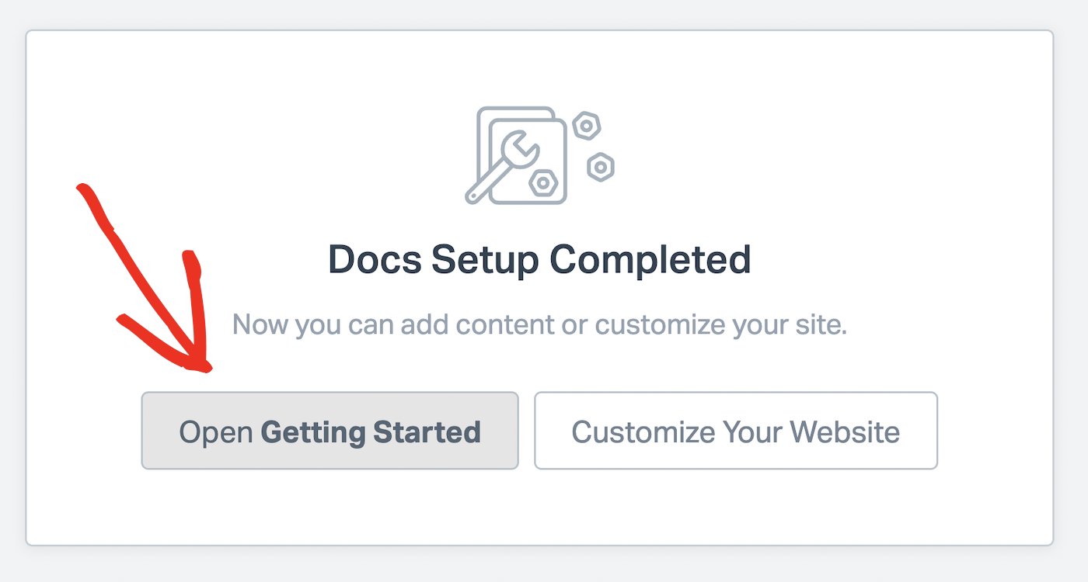
Task: Click the hex nut on the document page
Action: pyautogui.click(x=542, y=183)
